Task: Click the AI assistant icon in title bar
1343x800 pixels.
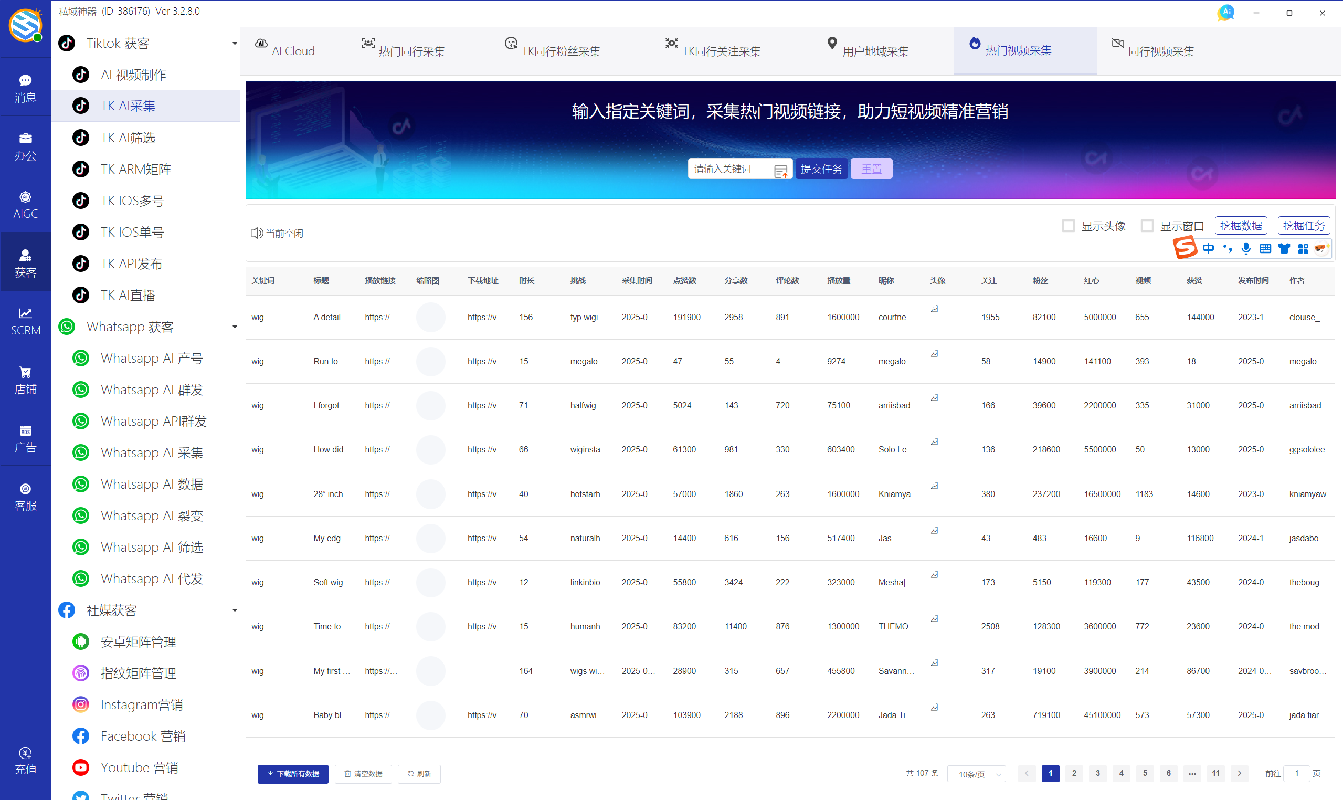Action: point(1225,13)
